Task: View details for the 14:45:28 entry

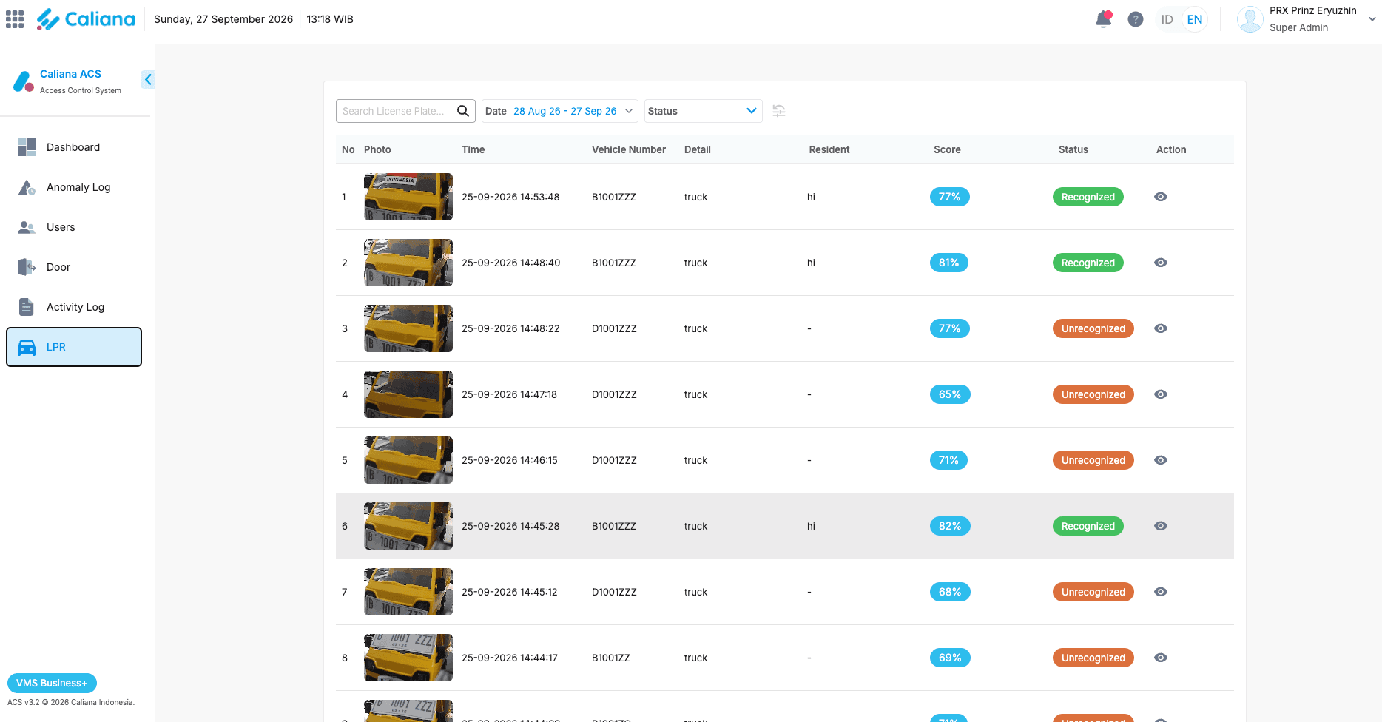Action: tap(1161, 526)
